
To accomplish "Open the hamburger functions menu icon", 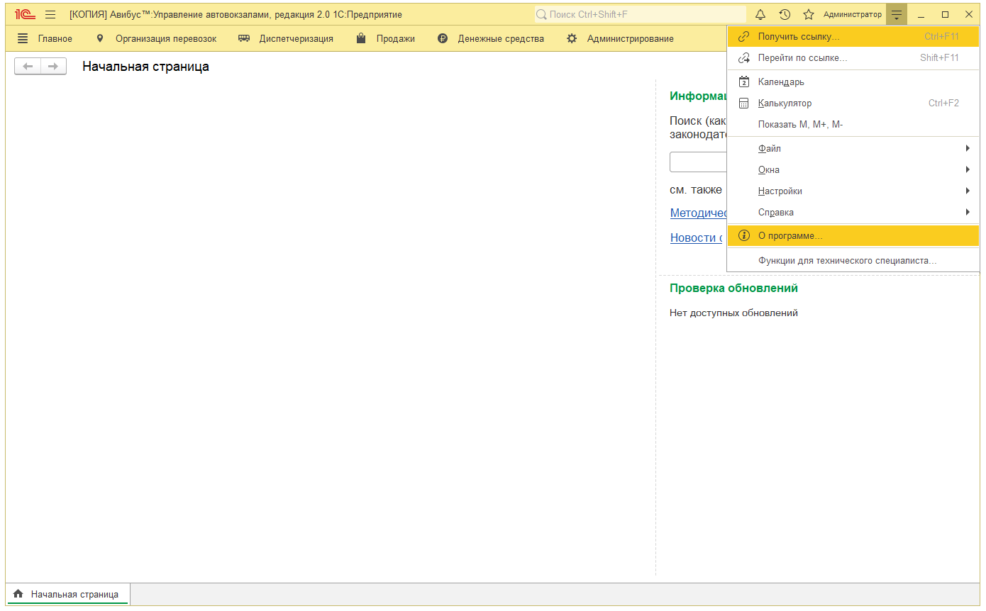I will 50,14.
